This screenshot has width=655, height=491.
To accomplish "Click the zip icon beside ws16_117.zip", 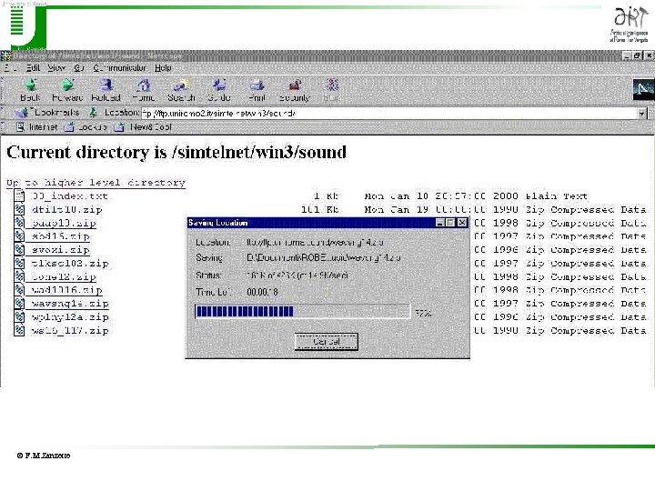I will point(19,330).
